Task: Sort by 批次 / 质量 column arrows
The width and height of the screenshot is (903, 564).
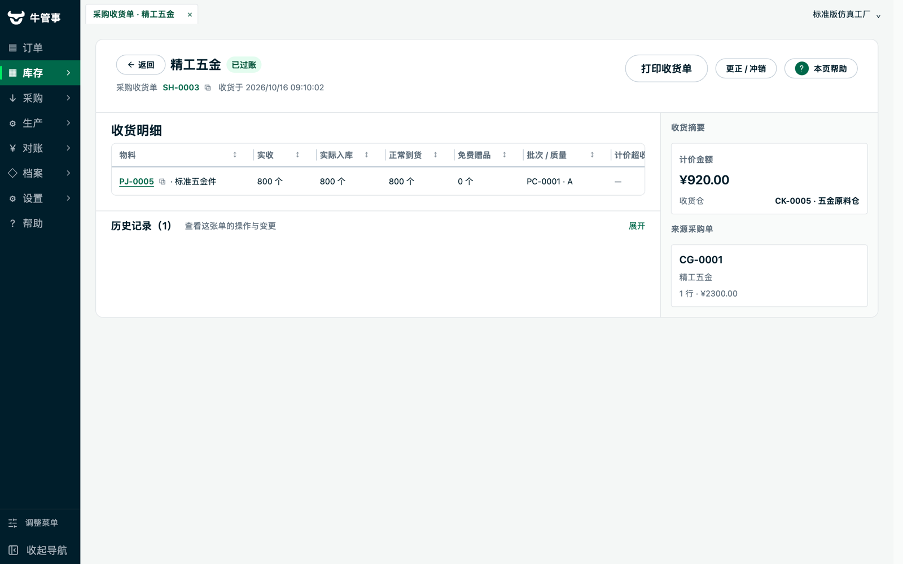Action: pyautogui.click(x=592, y=155)
